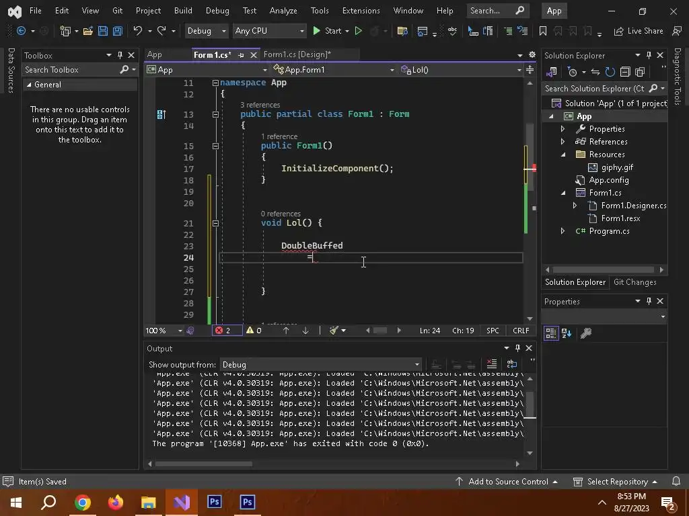The height and width of the screenshot is (516, 689).
Task: Open the Data Sources side tab
Action: [x=11, y=70]
